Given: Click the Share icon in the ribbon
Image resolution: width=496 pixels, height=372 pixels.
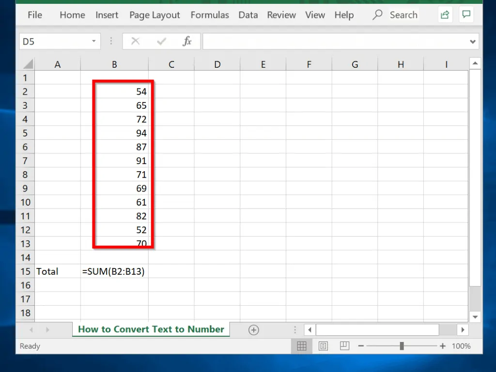Looking at the screenshot, I should [445, 15].
